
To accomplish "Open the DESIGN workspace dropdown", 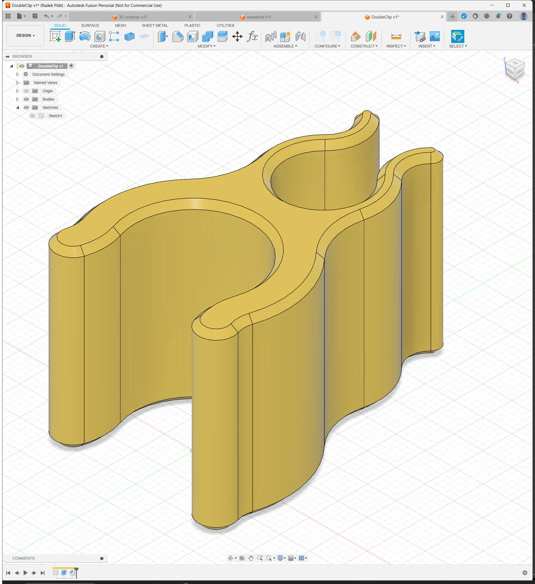I will pyautogui.click(x=25, y=36).
